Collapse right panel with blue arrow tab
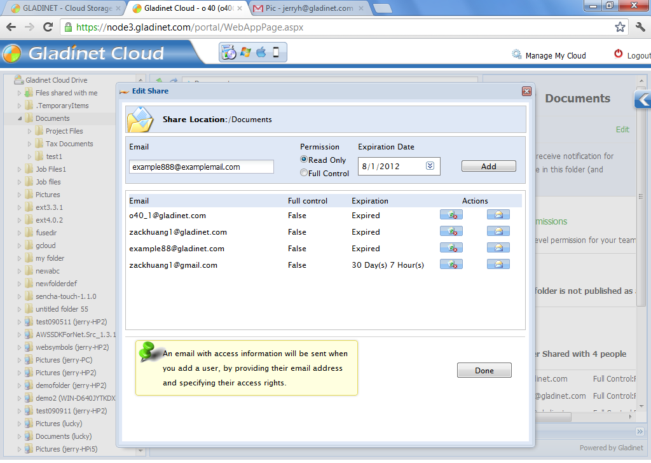 pos(643,100)
